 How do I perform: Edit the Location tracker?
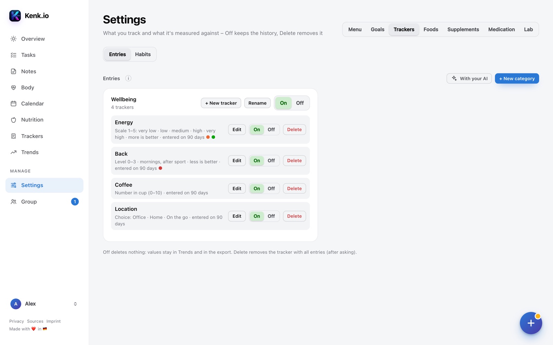(237, 216)
